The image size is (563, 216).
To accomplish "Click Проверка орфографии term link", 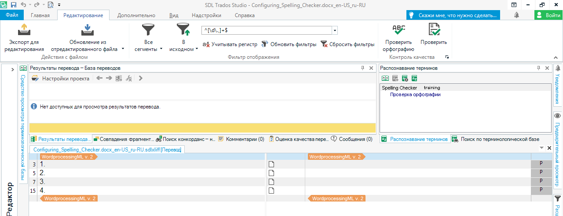I will point(415,94).
